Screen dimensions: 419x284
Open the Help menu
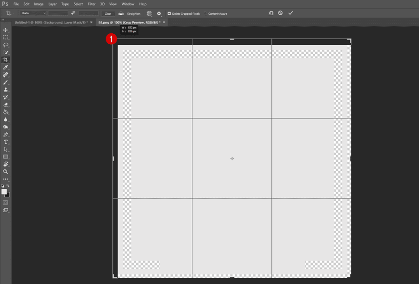point(143,4)
